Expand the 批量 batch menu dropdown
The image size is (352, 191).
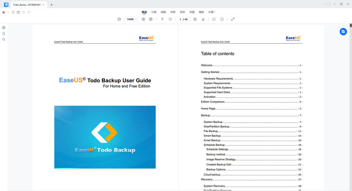[212, 12]
